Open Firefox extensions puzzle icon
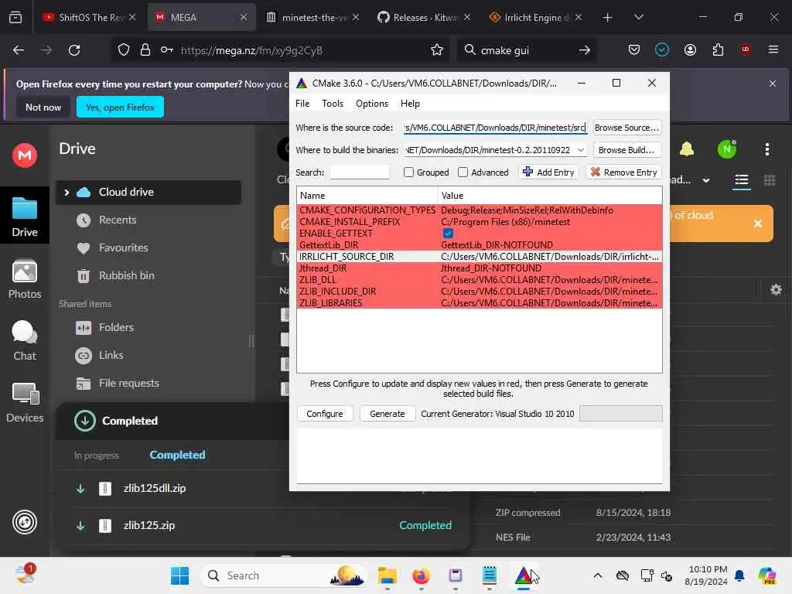Viewport: 792px width, 594px height. [x=718, y=50]
